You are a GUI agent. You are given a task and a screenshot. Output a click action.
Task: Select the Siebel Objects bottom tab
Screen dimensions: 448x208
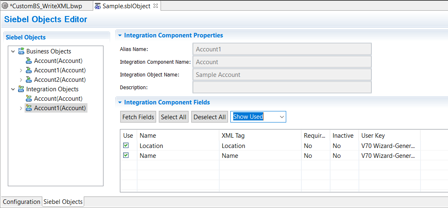[63, 202]
